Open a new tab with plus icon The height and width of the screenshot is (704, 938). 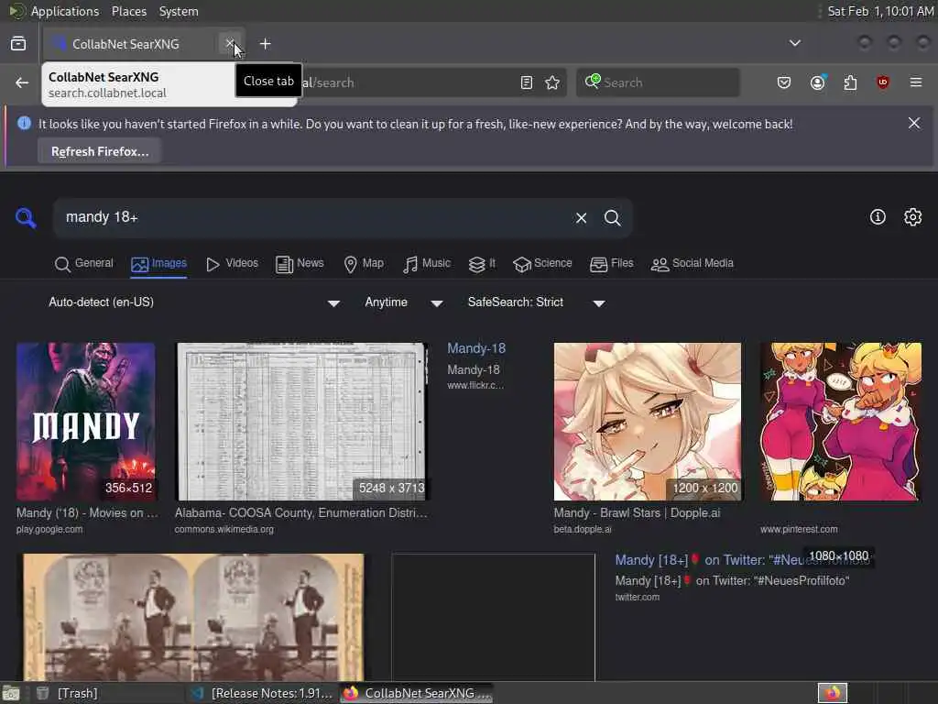[265, 44]
